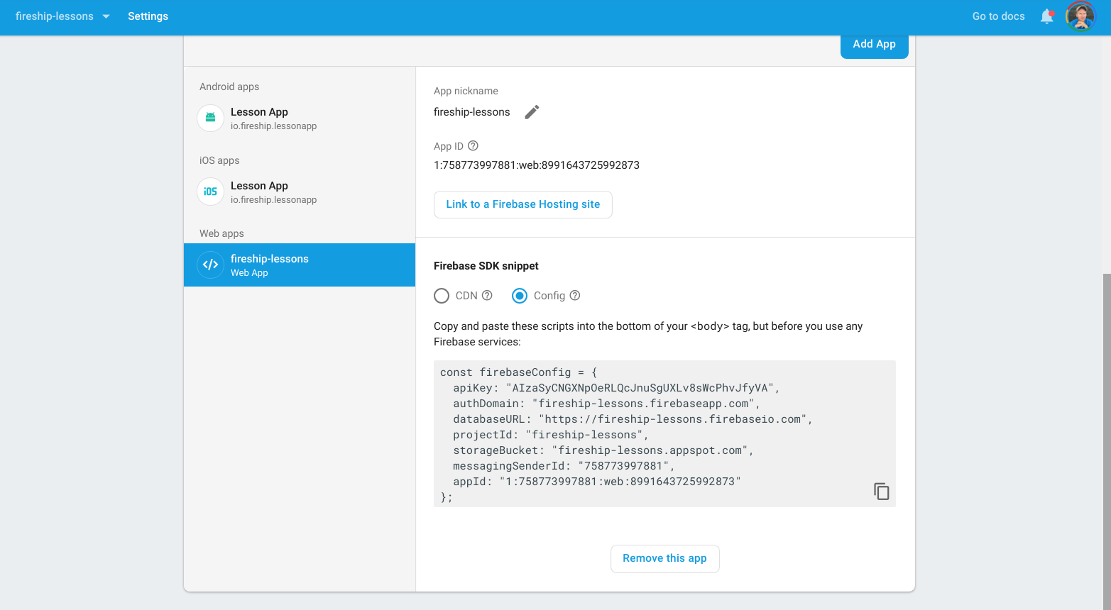
Task: Copy the Firebase config snippet to clipboard
Action: point(881,491)
